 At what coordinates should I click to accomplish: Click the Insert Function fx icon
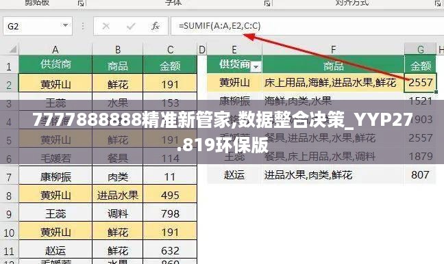click(x=155, y=26)
